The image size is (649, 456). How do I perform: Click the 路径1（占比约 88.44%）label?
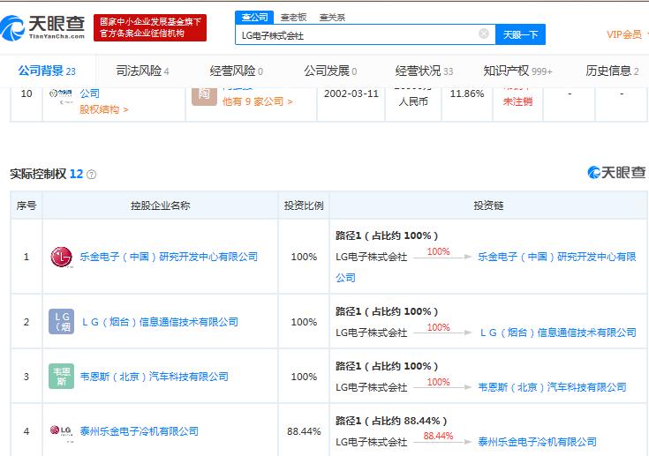pyautogui.click(x=391, y=421)
